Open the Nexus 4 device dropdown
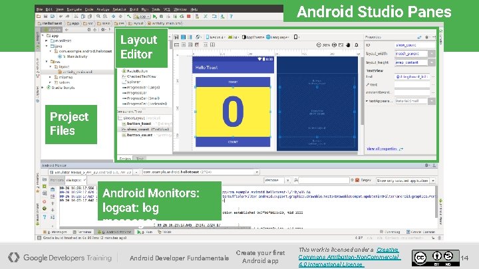This screenshot has height=269, width=479. click(x=216, y=37)
